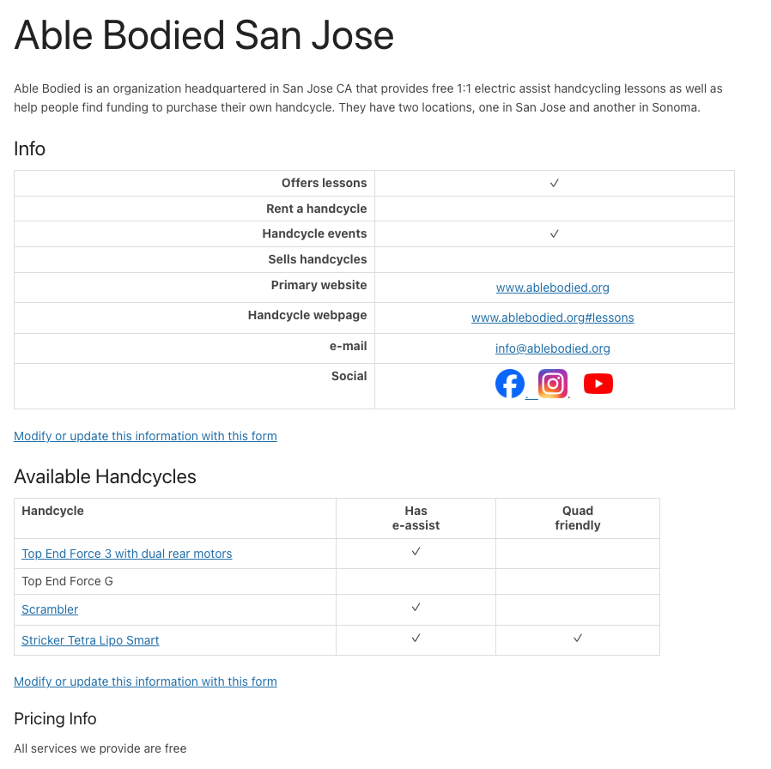
Task: Click the modify form link below Available Handcycles
Action: [x=145, y=681]
